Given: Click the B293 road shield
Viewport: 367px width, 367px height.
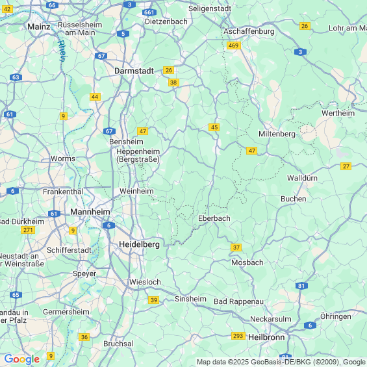Looking at the screenshot, I should pyautogui.click(x=238, y=336).
